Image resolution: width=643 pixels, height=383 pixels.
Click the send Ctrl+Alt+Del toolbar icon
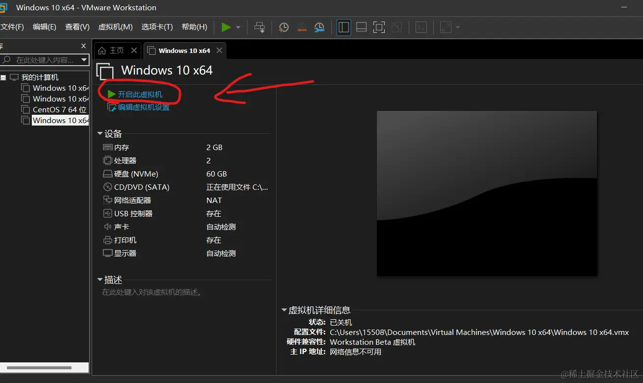tap(260, 27)
